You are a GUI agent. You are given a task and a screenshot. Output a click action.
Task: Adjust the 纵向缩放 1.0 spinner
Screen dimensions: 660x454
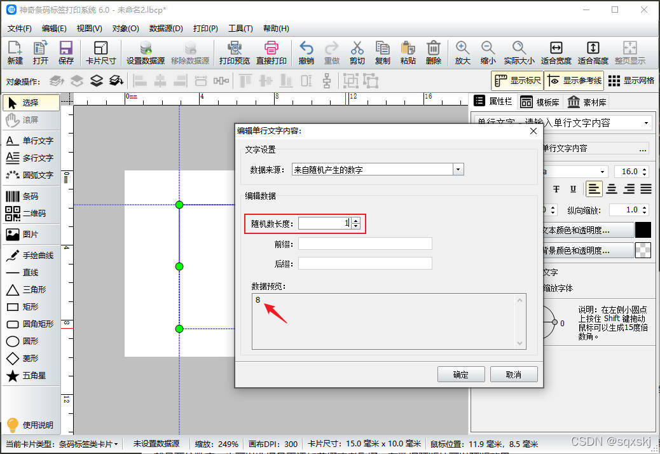coord(645,210)
